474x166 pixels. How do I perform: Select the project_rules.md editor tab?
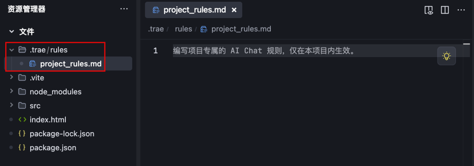point(194,10)
